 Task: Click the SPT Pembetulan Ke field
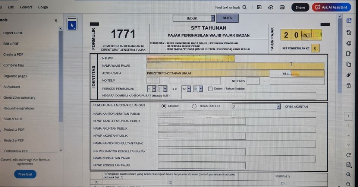click(315, 48)
